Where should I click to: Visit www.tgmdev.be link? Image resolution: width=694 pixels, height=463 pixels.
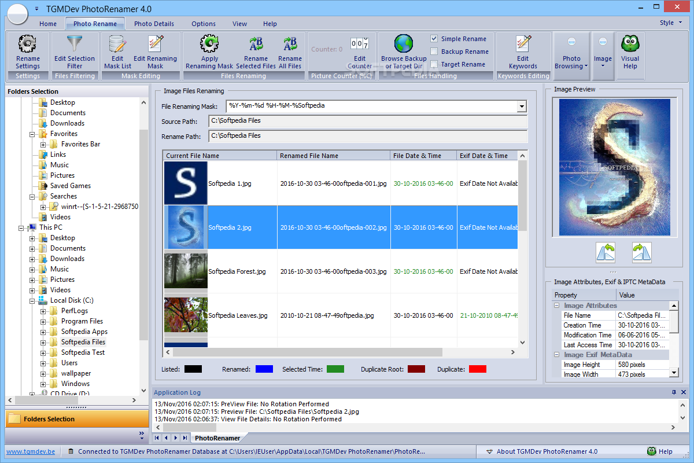pos(31,451)
